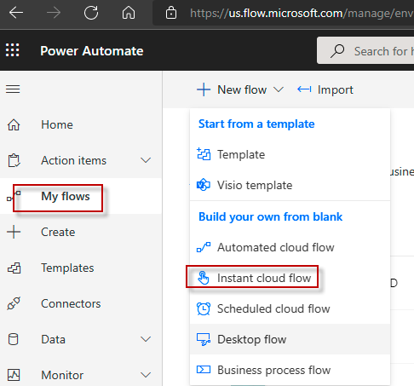Screen dimensions: 414x386
Task: Click the My flows connector icon
Action: point(14,196)
